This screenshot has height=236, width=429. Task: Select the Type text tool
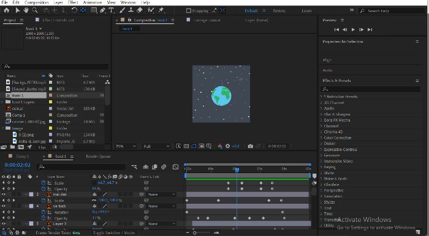(111, 10)
